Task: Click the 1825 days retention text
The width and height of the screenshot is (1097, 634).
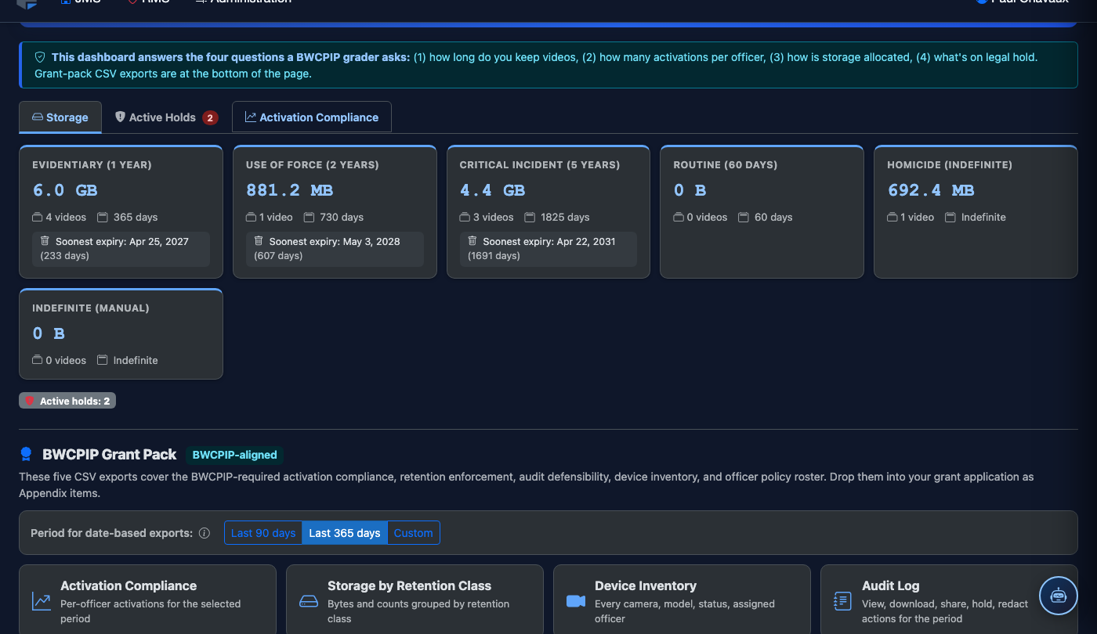Action: point(565,217)
